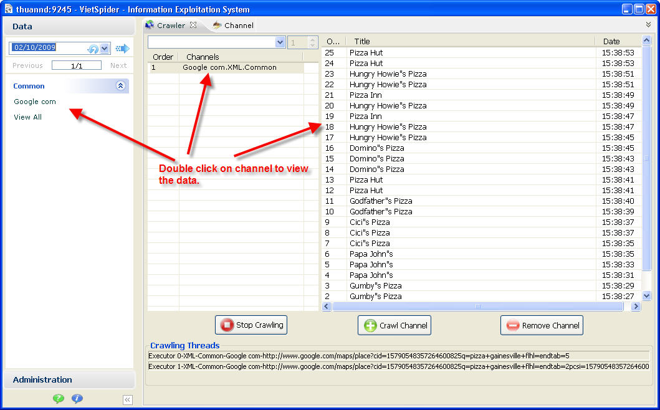Click the Channels column header
The image size is (660, 410).
point(241,57)
